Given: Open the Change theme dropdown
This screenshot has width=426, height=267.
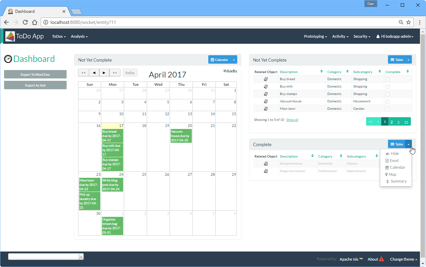Looking at the screenshot, I should (403, 259).
